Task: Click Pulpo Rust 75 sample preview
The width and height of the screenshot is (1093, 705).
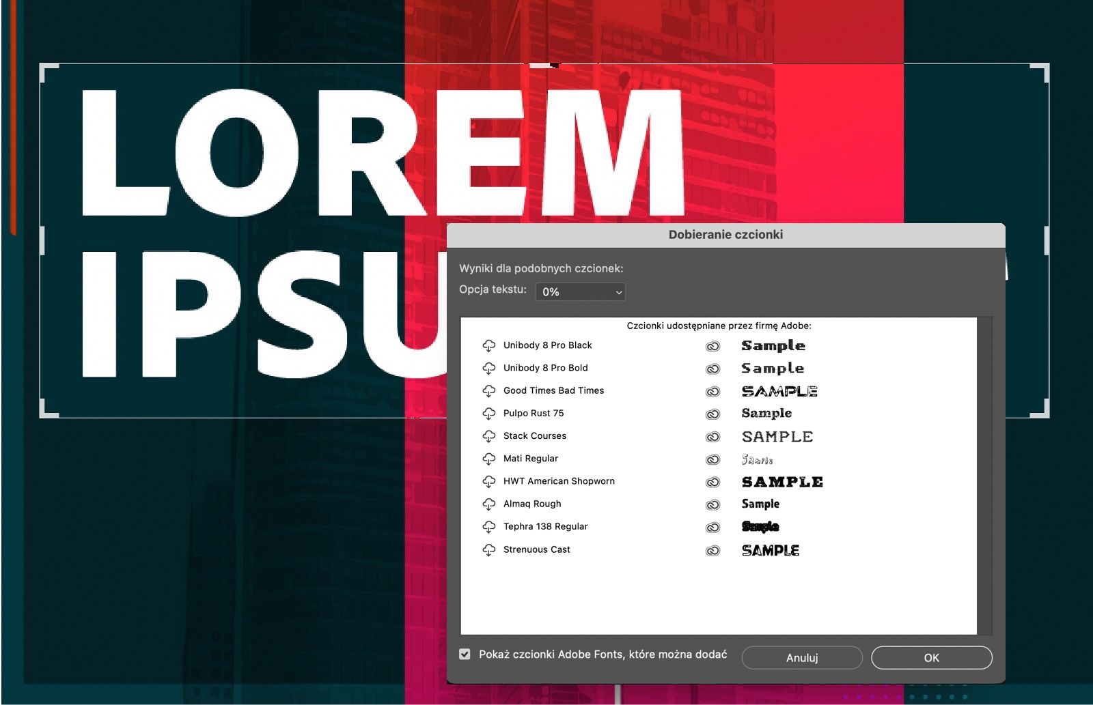Action: [x=766, y=414]
